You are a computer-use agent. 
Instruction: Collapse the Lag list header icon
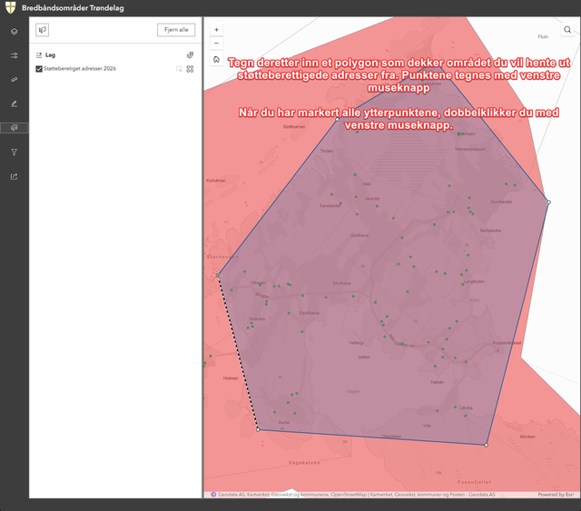39,55
